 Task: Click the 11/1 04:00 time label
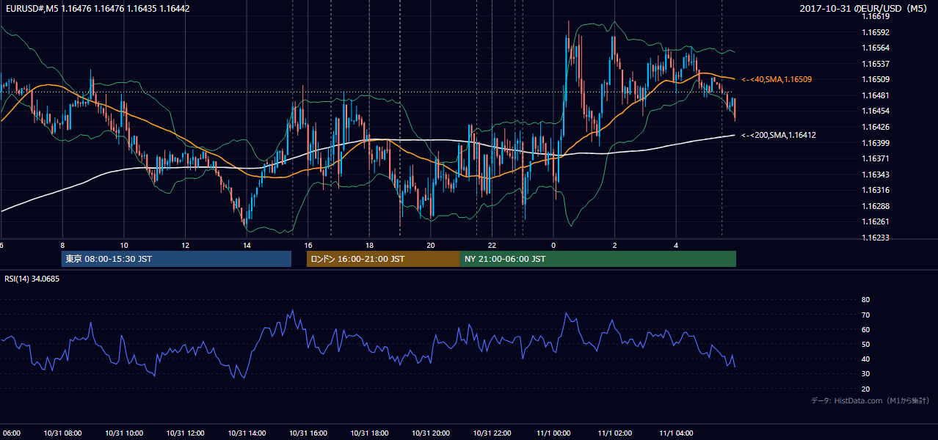(676, 433)
